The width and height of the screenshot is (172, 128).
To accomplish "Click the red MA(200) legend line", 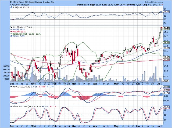I will [11, 32].
